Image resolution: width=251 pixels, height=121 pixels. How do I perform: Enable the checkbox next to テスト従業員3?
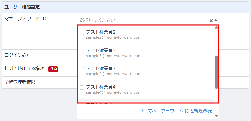[x=82, y=69]
